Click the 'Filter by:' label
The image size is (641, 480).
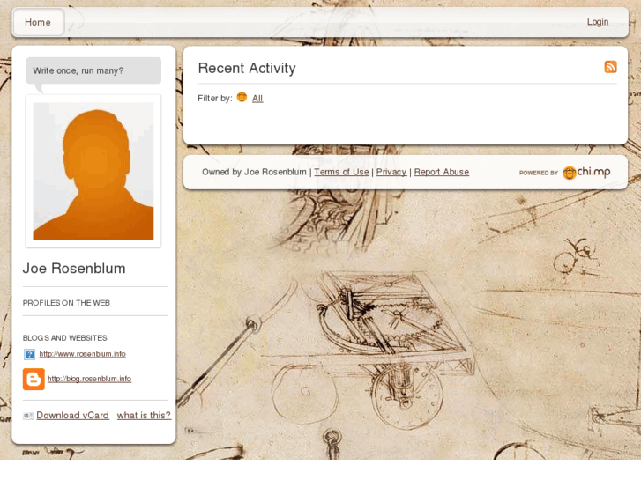(215, 99)
